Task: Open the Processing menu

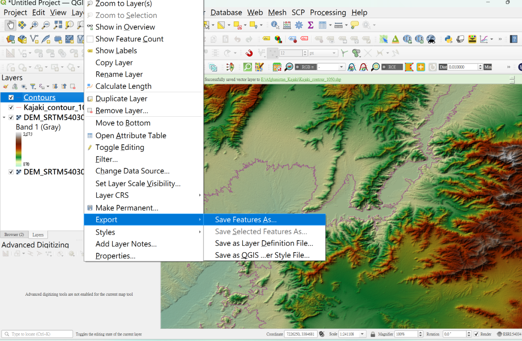Action: click(328, 13)
